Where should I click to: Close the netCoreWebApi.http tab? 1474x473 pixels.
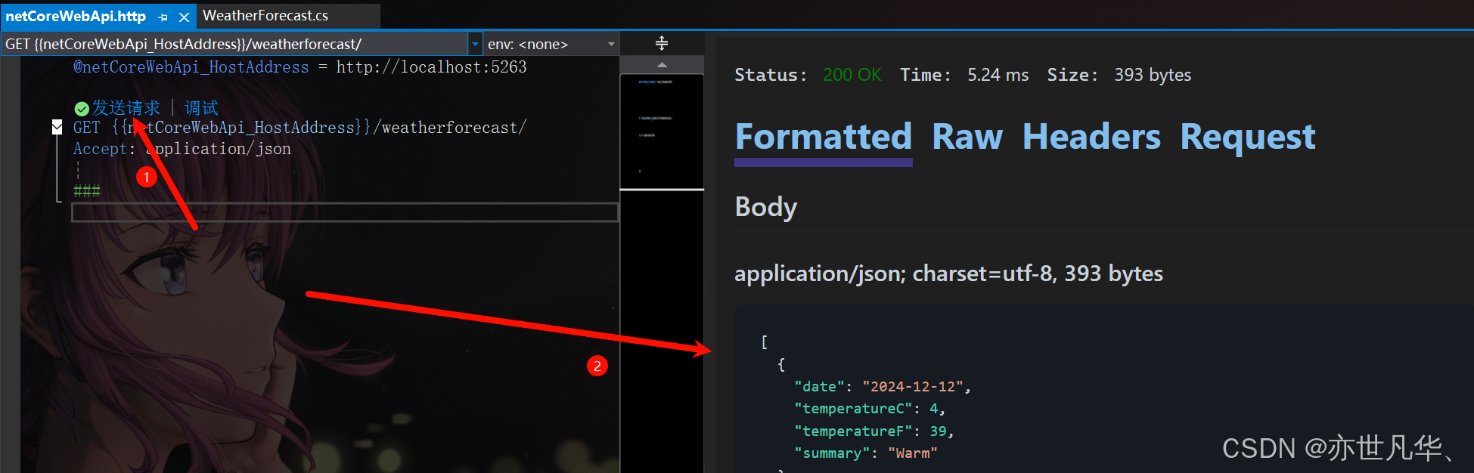(x=184, y=17)
